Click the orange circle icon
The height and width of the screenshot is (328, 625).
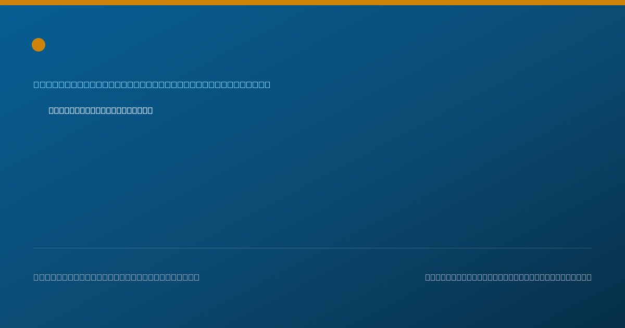click(39, 45)
